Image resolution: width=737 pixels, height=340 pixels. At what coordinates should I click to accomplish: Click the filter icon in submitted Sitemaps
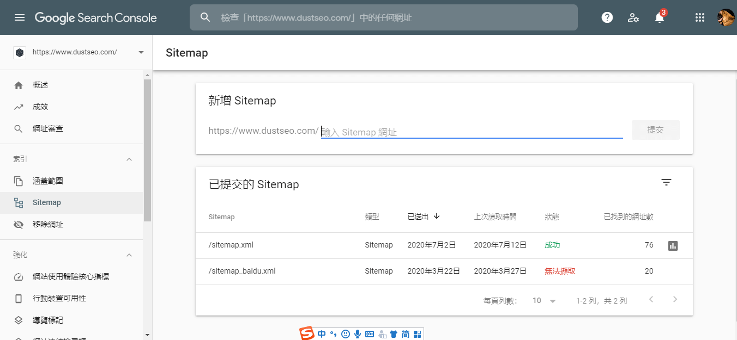tap(666, 183)
